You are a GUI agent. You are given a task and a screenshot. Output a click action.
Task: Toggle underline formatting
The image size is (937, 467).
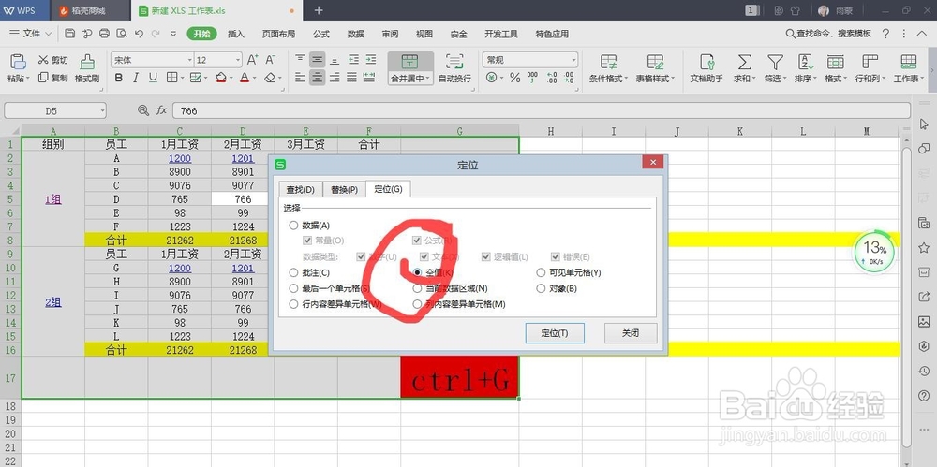153,78
